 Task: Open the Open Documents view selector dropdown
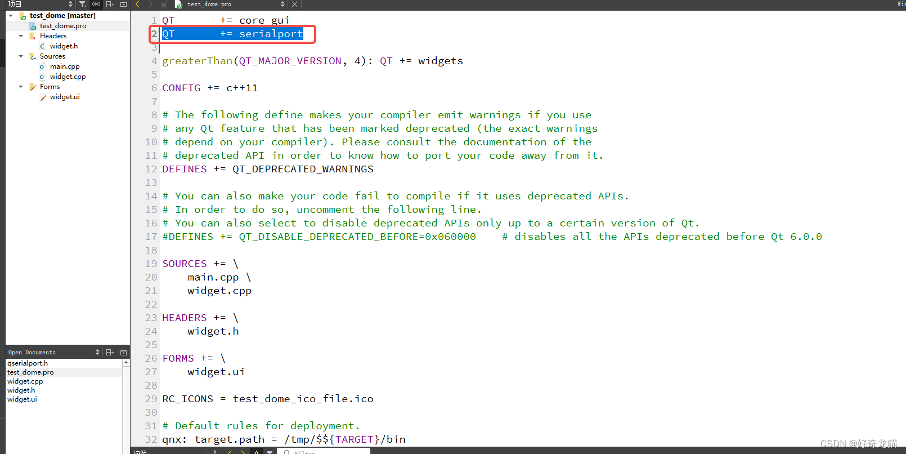97,352
